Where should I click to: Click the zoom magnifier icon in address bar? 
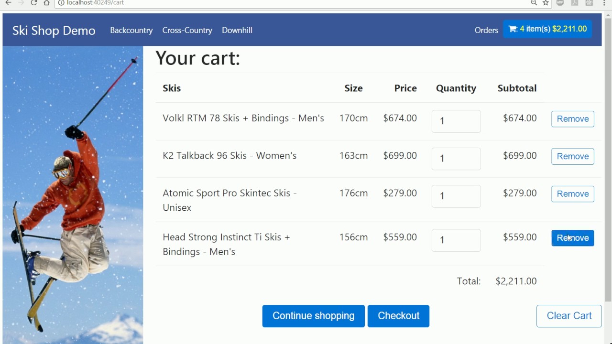pyautogui.click(x=534, y=2)
